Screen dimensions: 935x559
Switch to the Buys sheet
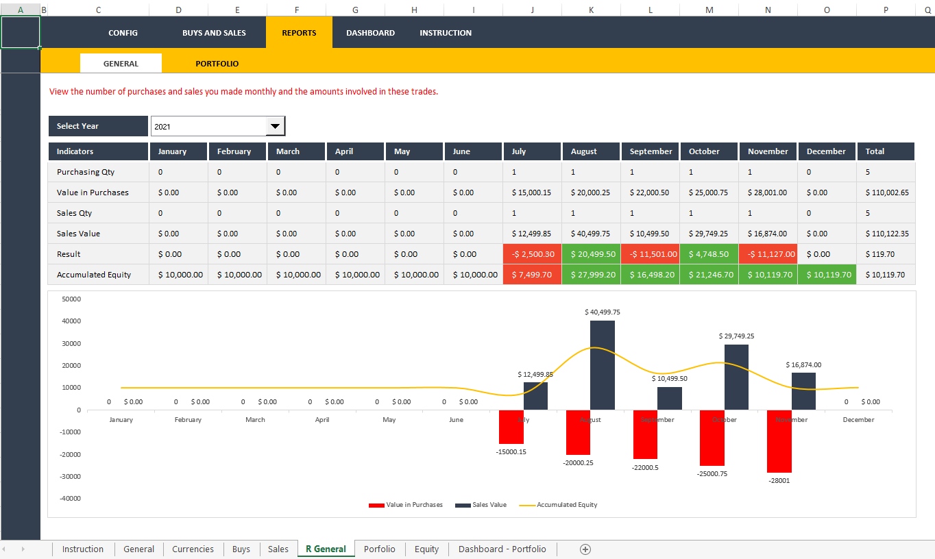[241, 549]
